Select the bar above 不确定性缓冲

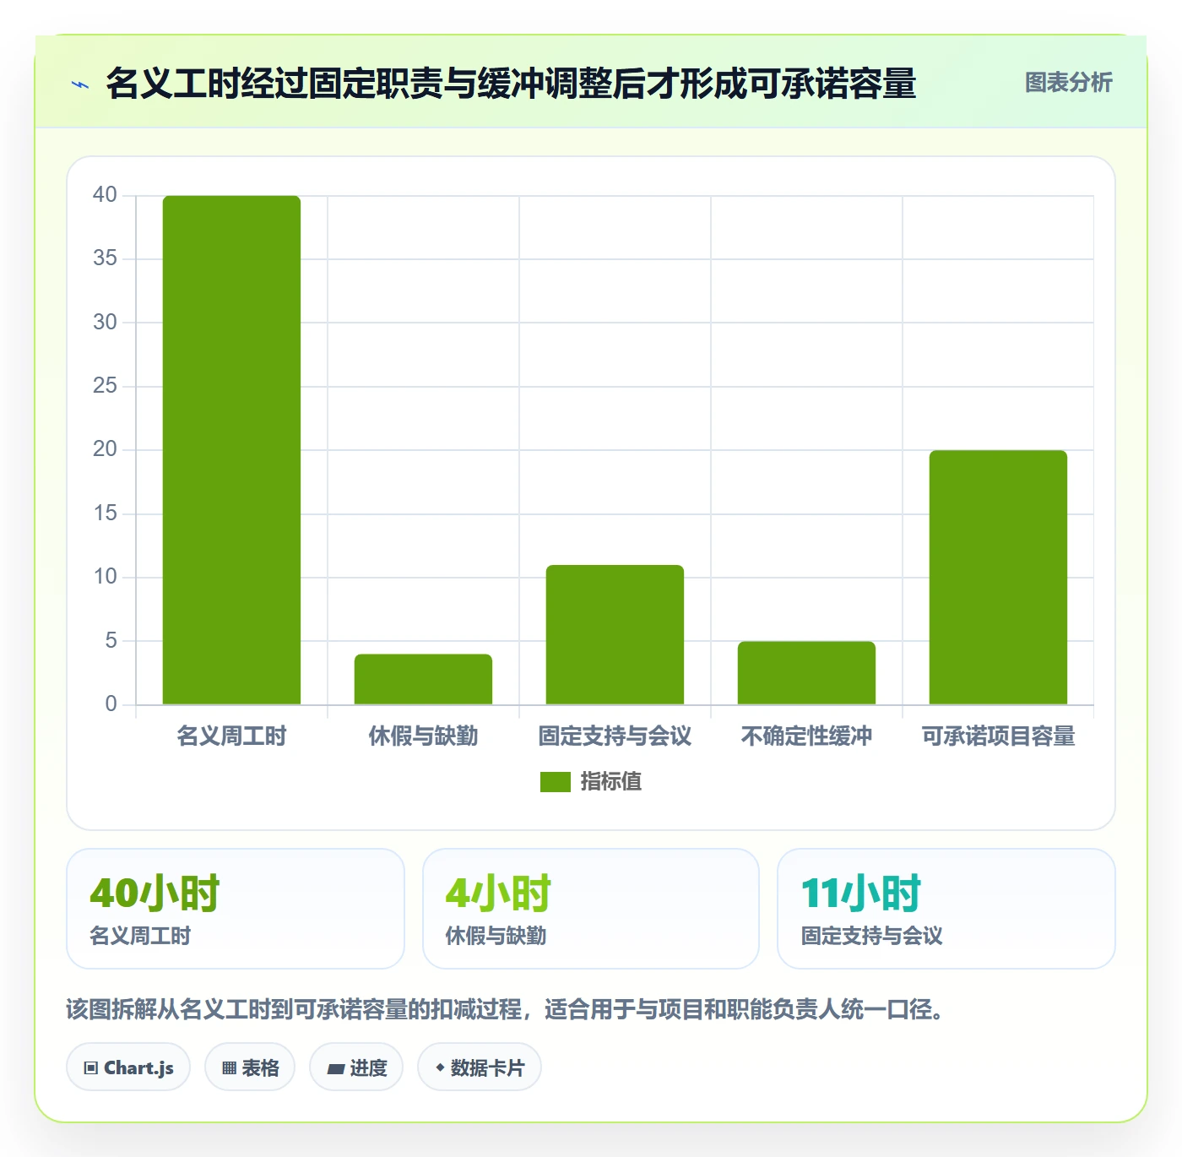pyautogui.click(x=806, y=673)
